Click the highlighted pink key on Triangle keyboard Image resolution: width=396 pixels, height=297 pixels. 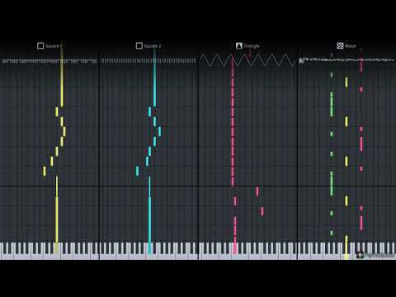(235, 248)
